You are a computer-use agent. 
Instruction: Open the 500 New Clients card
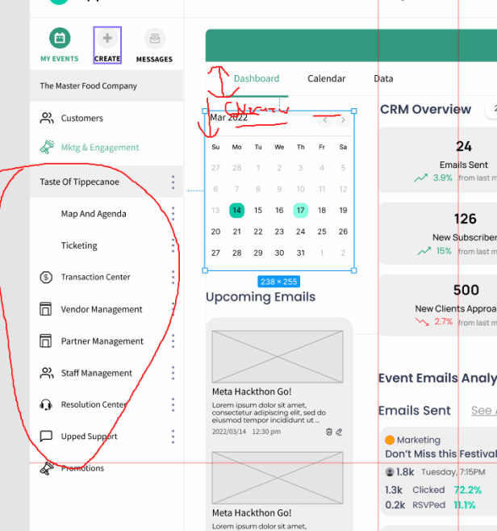pyautogui.click(x=438, y=305)
